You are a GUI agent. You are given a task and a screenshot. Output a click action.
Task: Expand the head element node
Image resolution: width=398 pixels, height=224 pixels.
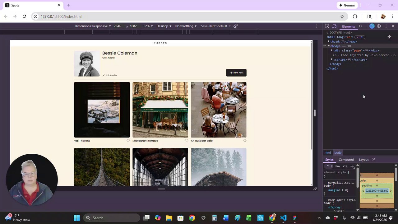coord(329,41)
